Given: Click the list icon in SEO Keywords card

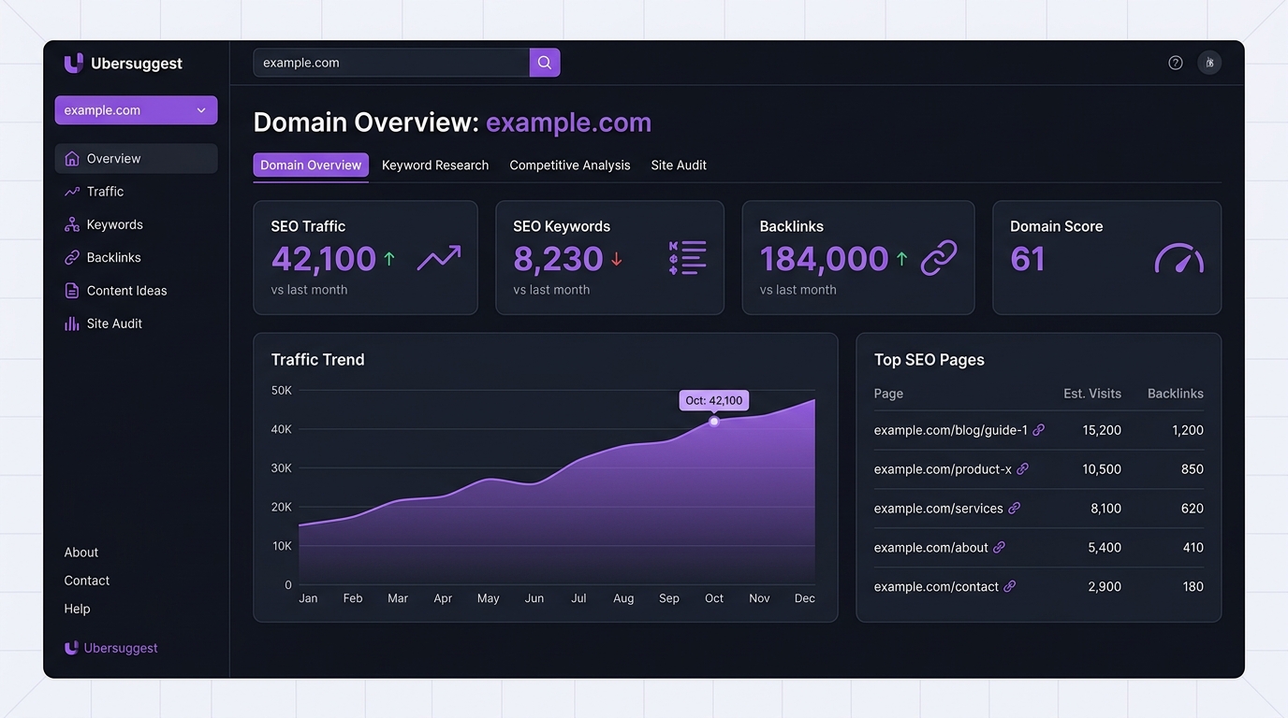Looking at the screenshot, I should click(687, 258).
